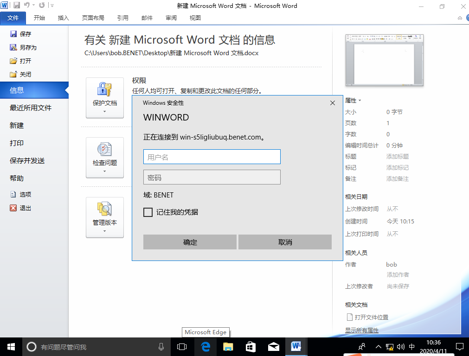
Task: Switch to the 插入 ribbon tab
Action: [x=64, y=18]
